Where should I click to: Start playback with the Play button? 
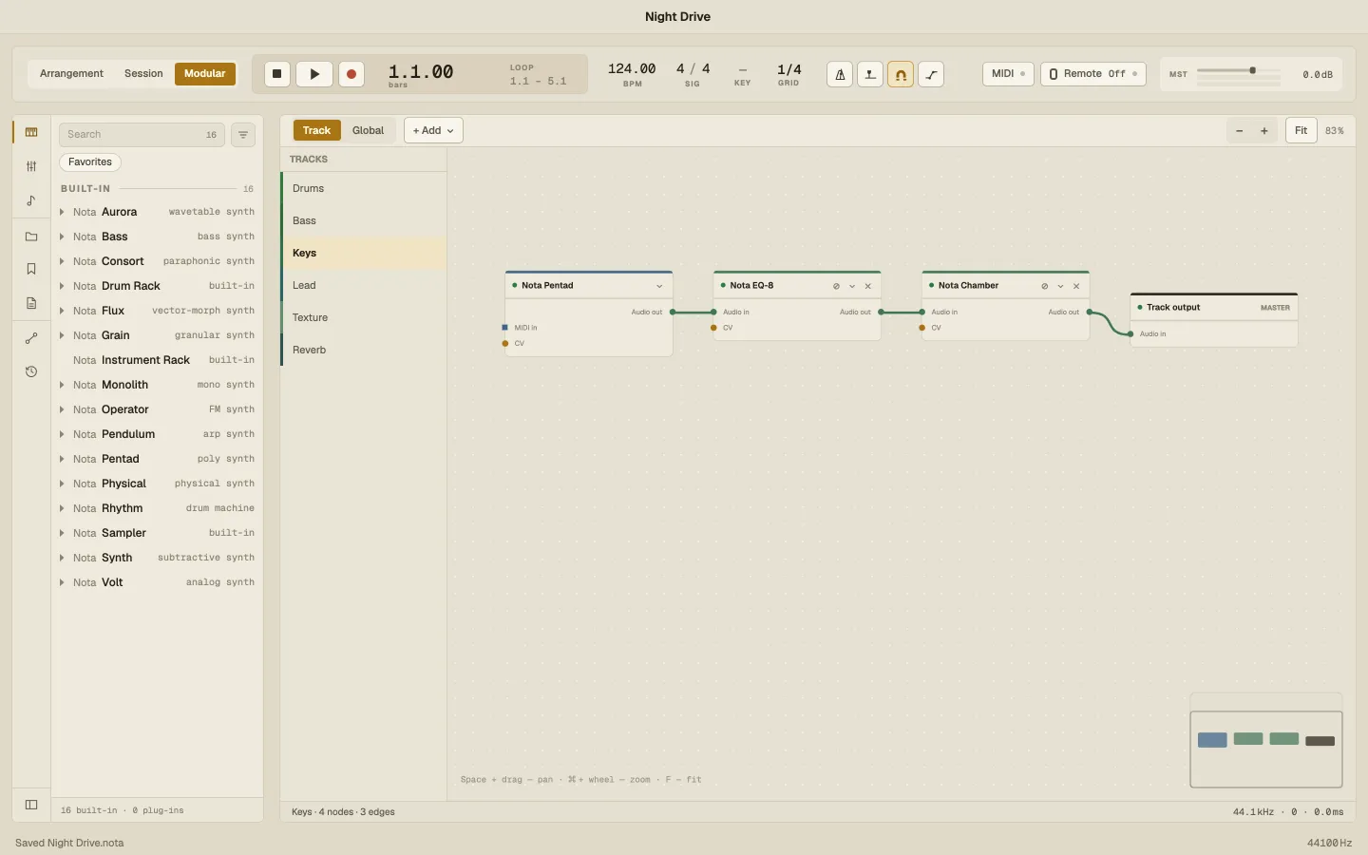(314, 74)
